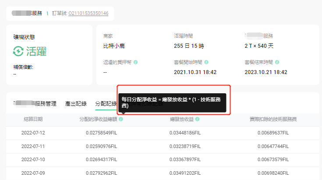Click info icon next to 套餐結束時間
Screen dimensions: 322x180
pyautogui.click(x=277, y=62)
